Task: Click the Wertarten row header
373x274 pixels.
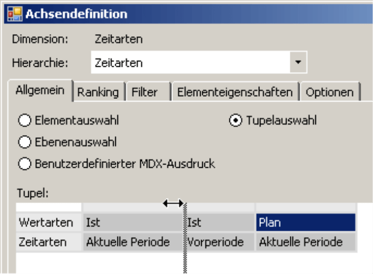Action: [49, 222]
